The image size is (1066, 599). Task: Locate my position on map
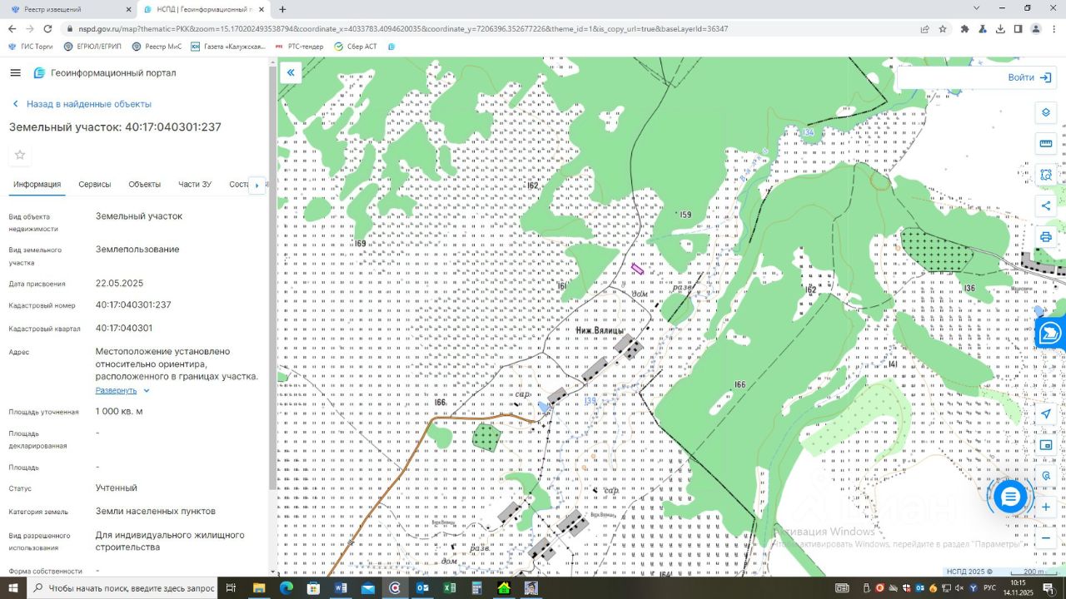[1046, 414]
